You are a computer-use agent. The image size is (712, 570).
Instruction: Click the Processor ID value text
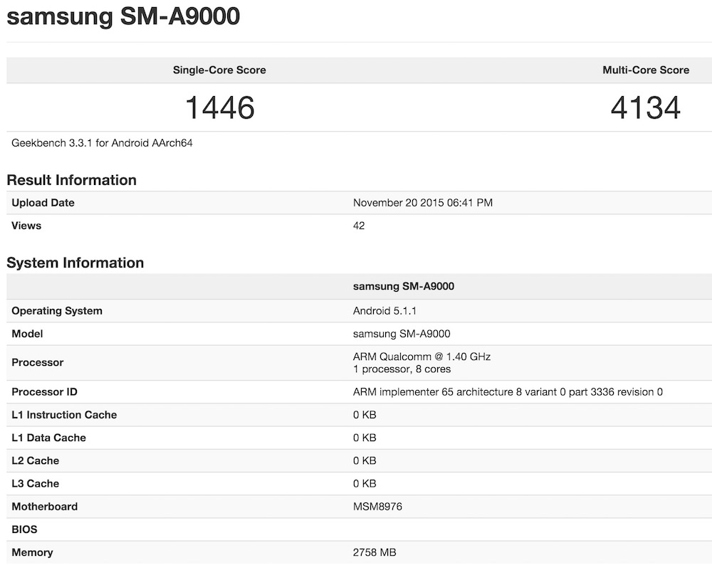[x=508, y=392]
